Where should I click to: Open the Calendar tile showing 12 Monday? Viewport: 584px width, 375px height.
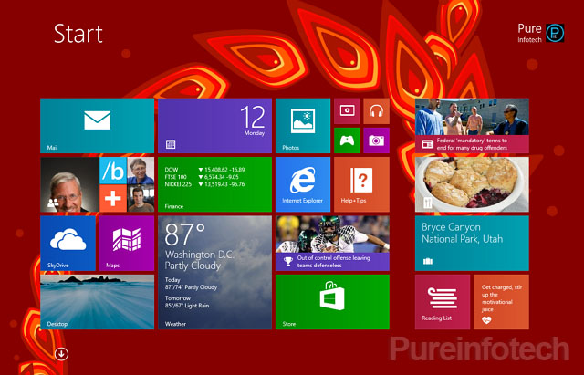pos(214,125)
